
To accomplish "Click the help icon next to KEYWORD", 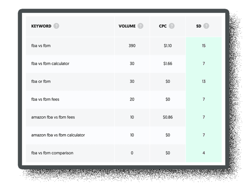I will pyautogui.click(x=56, y=26).
